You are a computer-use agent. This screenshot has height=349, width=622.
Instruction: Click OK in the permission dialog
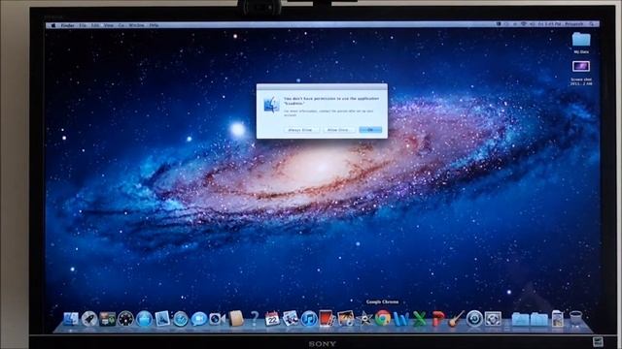coord(370,130)
